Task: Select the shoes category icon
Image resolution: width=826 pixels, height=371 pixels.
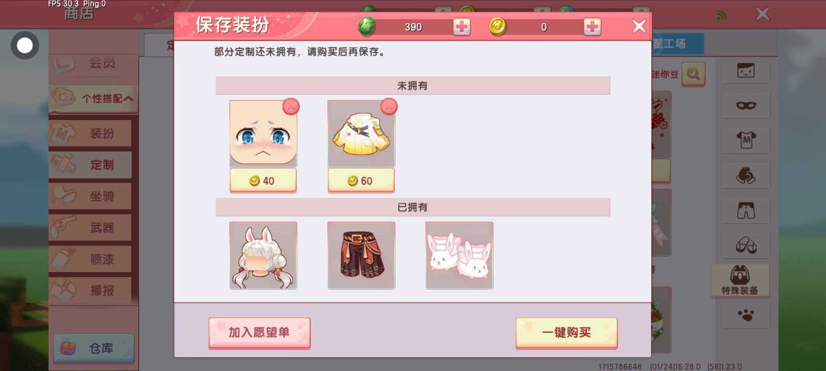Action: [x=746, y=245]
